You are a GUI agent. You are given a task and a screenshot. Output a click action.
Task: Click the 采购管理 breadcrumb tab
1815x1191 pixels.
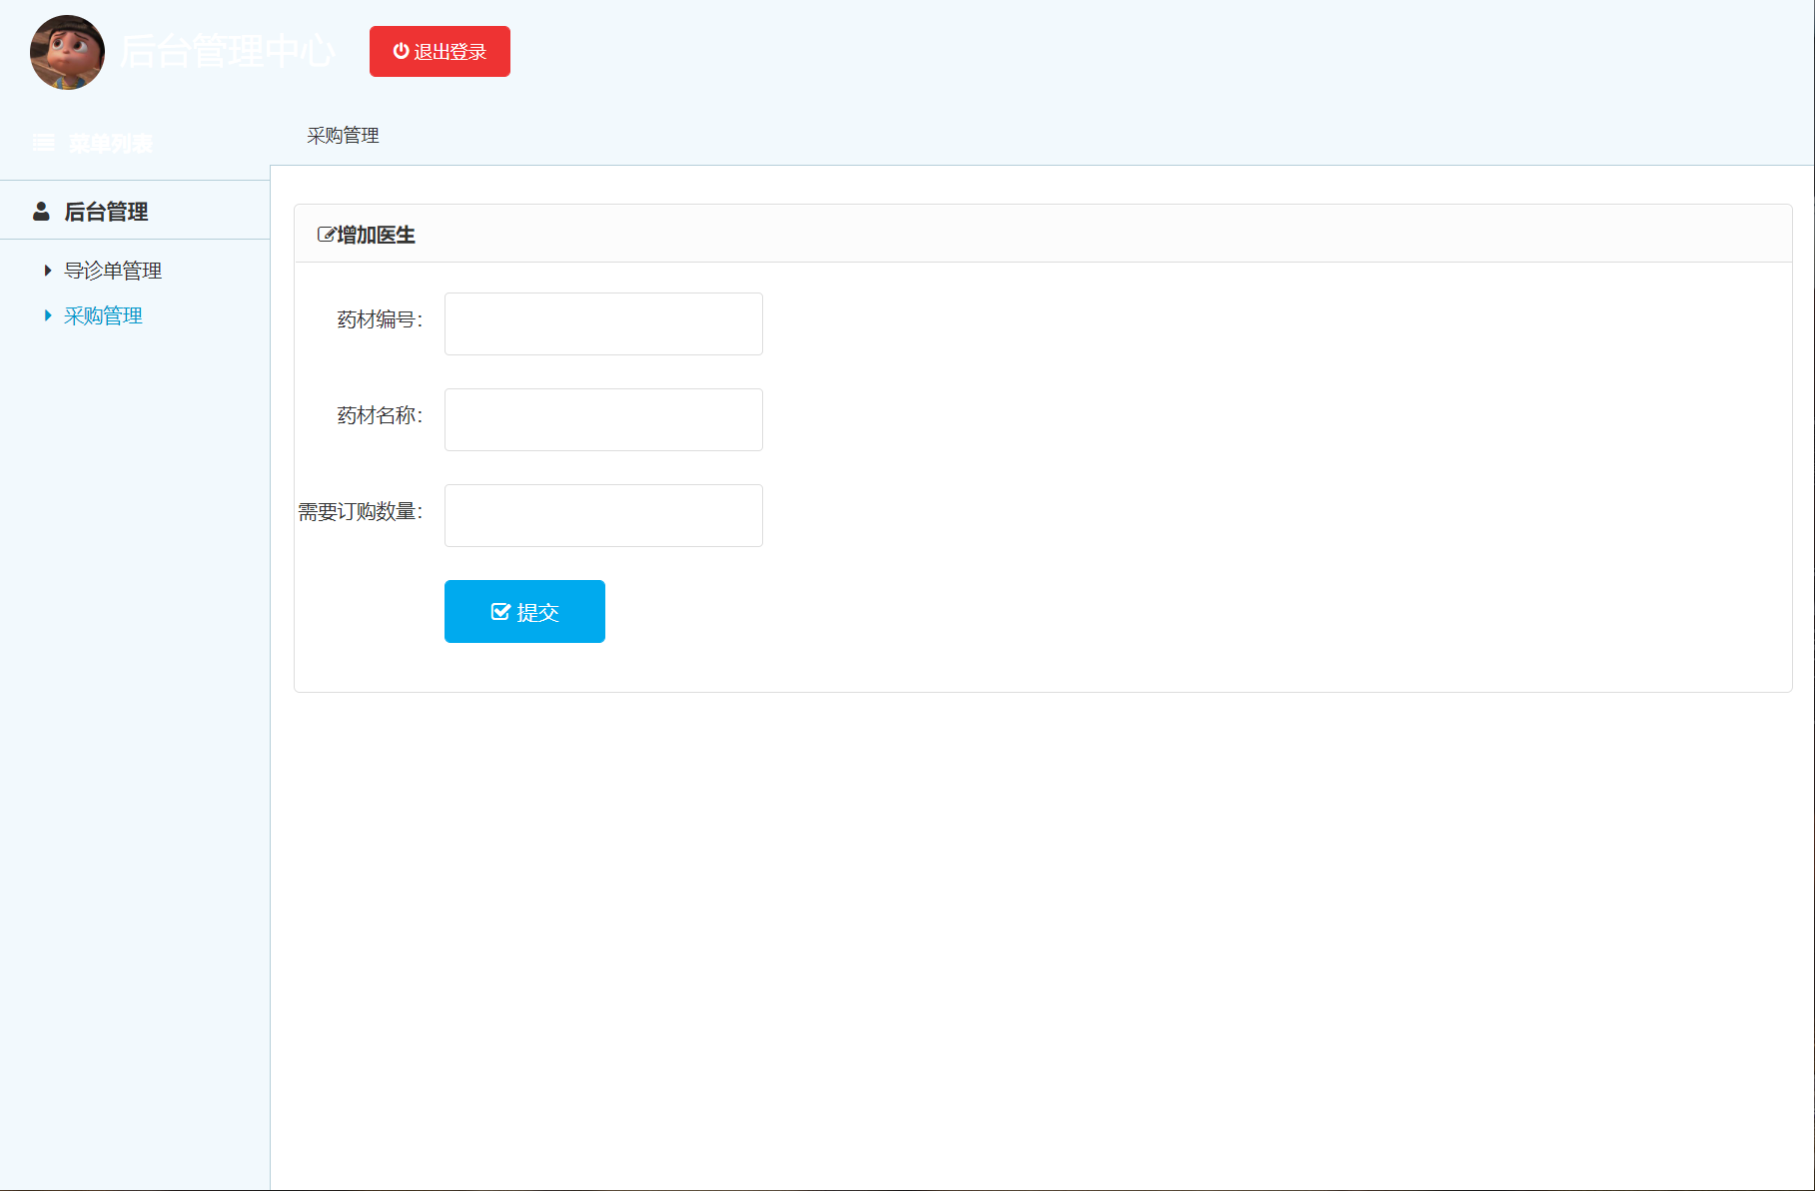point(343,136)
